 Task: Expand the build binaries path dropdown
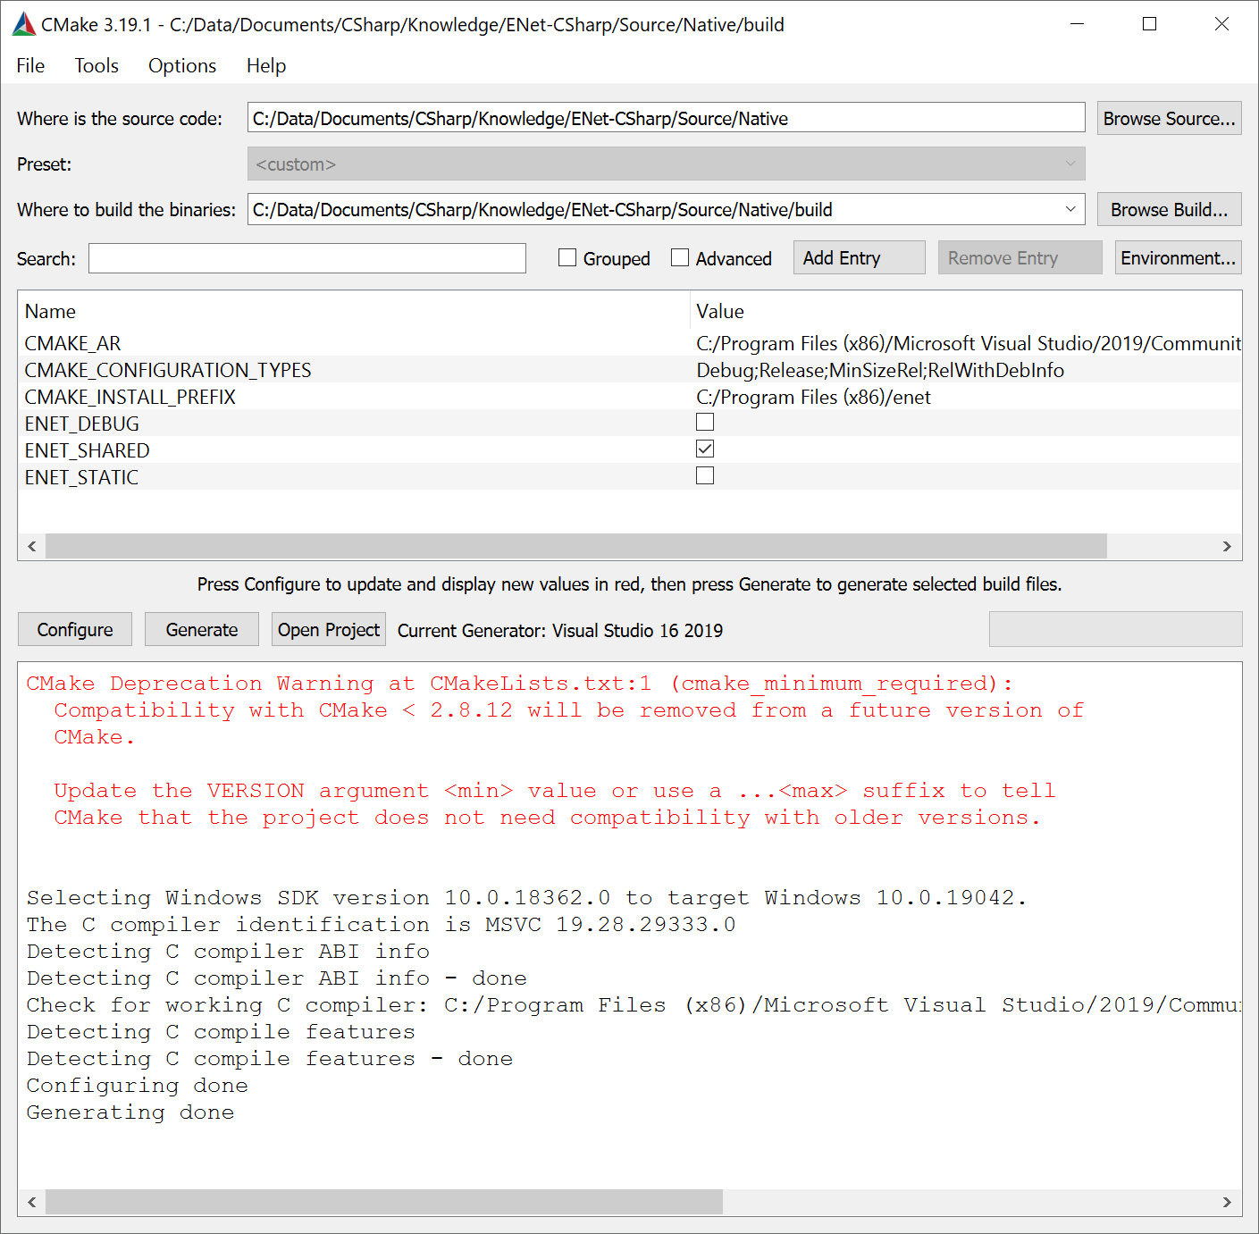1070,209
